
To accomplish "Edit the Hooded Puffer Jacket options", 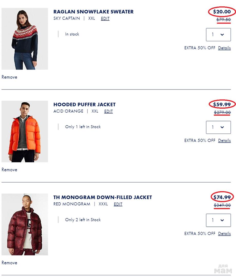I will (108, 111).
